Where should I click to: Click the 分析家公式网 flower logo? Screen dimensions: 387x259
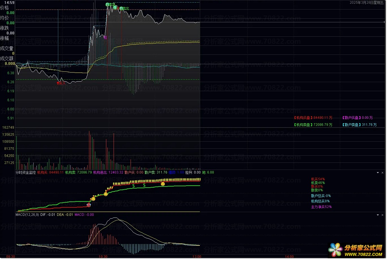[335, 250]
